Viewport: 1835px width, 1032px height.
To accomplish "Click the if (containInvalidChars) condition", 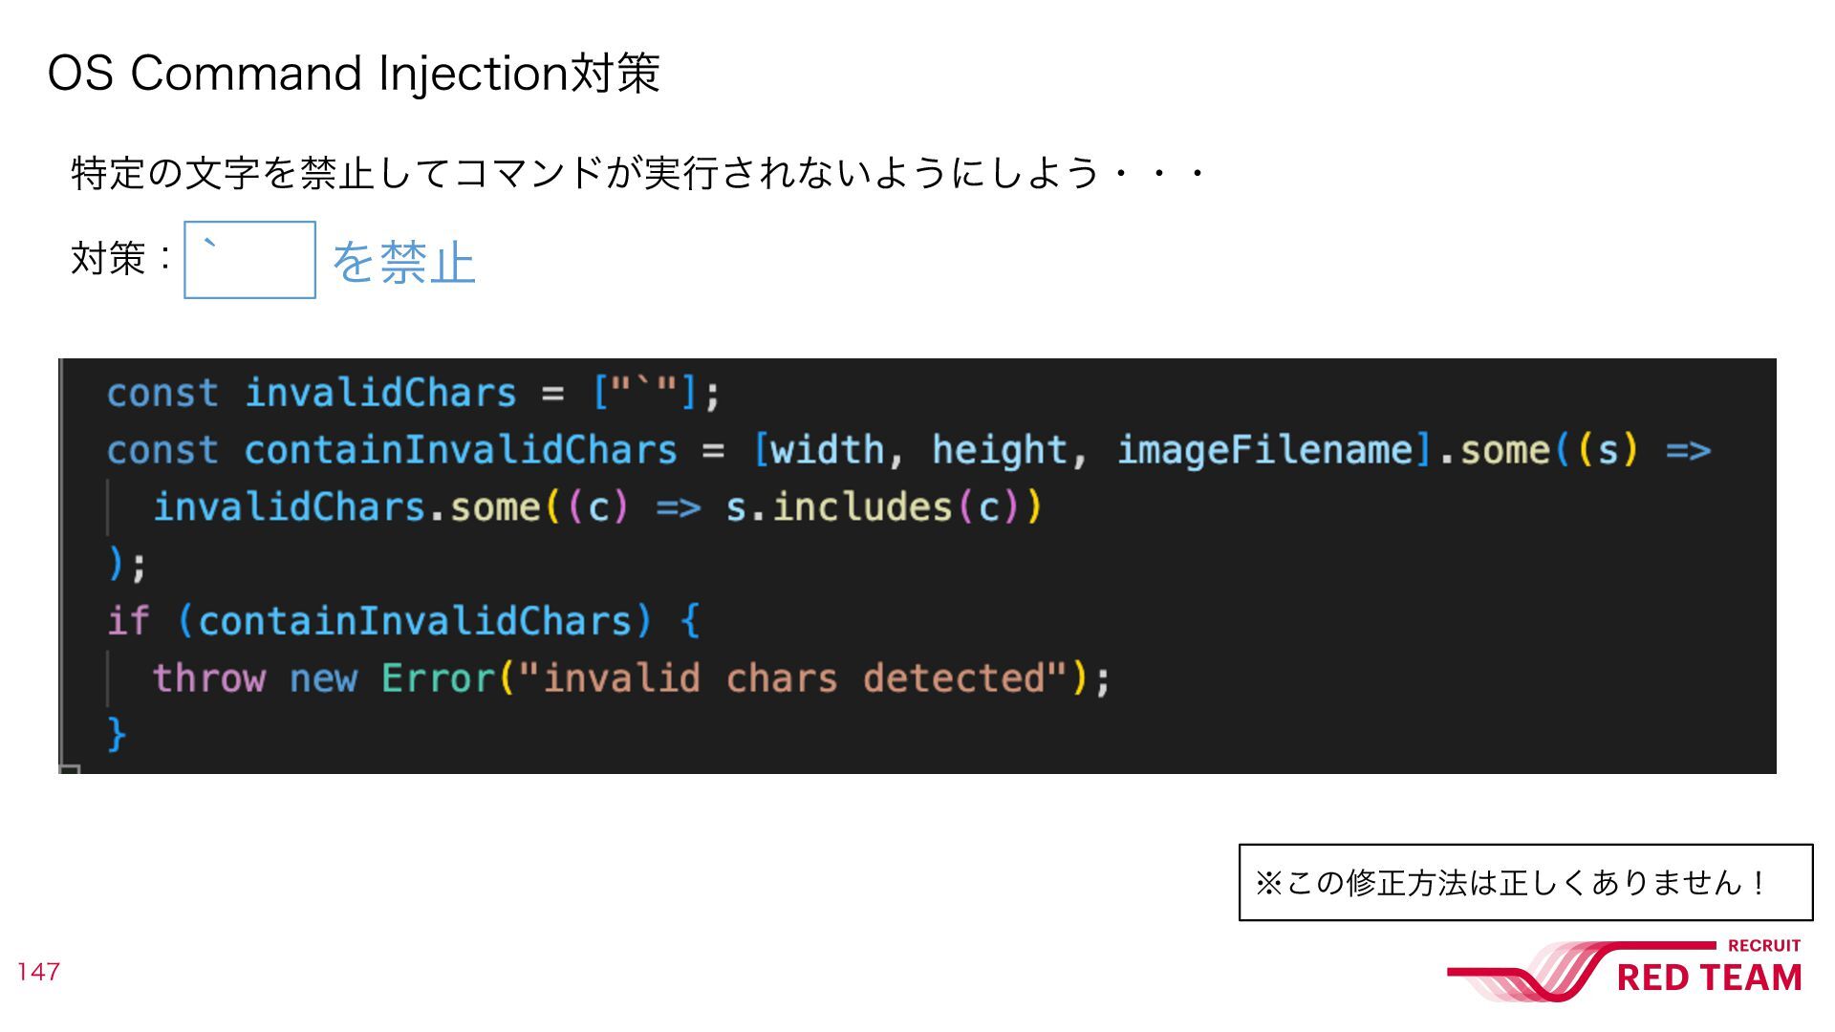I will [379, 621].
